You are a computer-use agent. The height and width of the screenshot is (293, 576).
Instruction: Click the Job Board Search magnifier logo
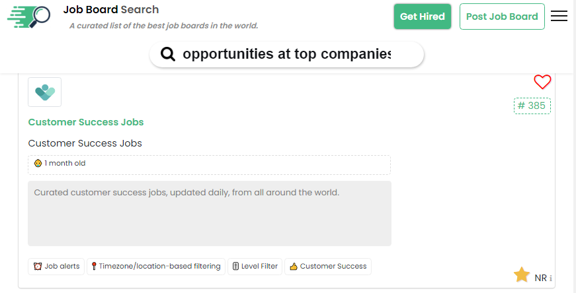coord(29,17)
